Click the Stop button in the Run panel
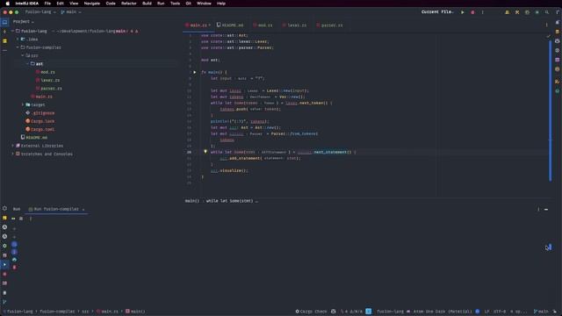 pyautogui.click(x=21, y=219)
